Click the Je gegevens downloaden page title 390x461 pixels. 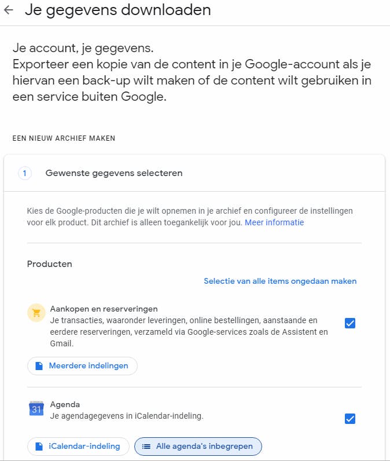coord(117,10)
